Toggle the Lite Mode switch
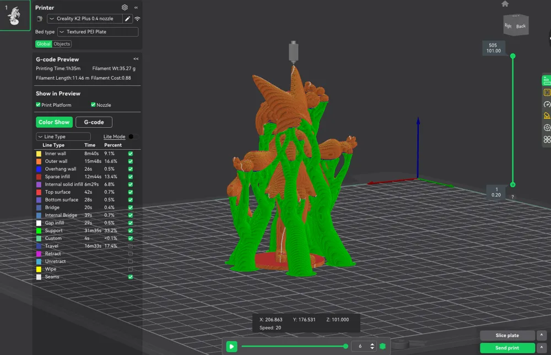The width and height of the screenshot is (551, 355). click(133, 136)
